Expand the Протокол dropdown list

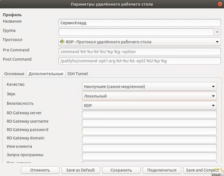(217, 42)
